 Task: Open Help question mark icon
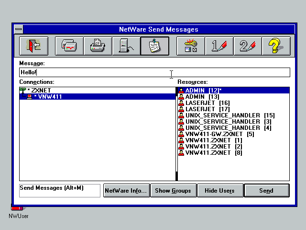pos(276,46)
